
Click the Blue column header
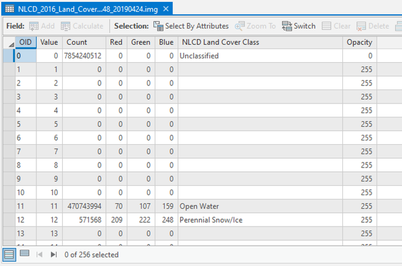pyautogui.click(x=166, y=42)
